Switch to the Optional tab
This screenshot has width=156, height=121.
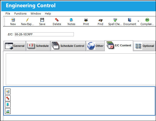(144, 46)
